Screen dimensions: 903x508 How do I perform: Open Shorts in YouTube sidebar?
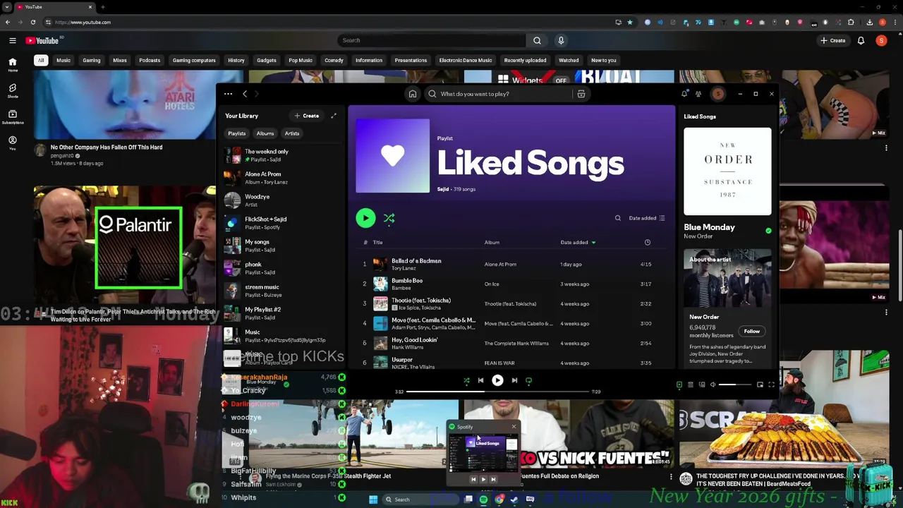pyautogui.click(x=13, y=91)
